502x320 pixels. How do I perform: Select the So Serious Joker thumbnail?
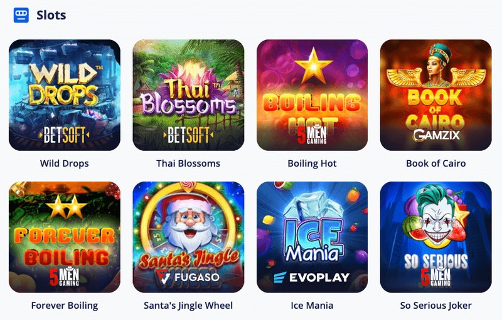coord(435,237)
